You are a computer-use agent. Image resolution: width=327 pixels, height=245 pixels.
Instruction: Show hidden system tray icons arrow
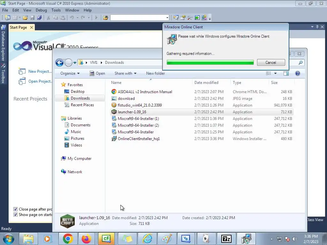(271, 239)
